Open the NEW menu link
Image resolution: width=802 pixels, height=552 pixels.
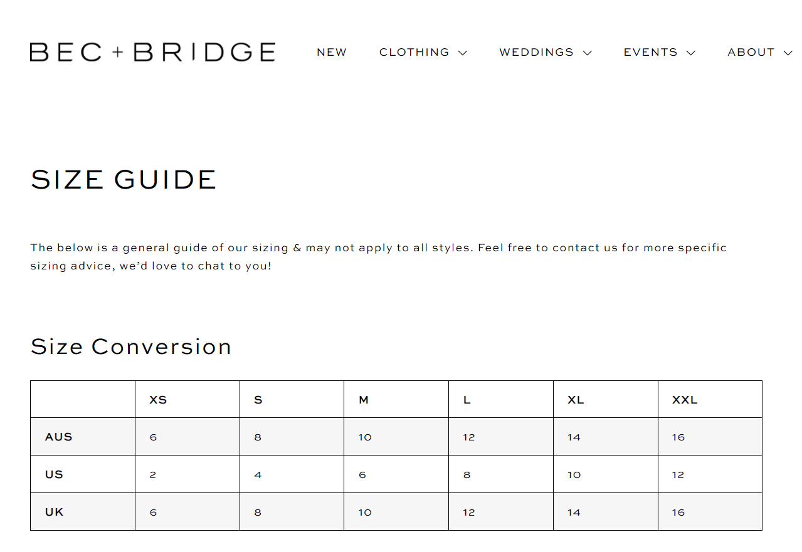click(x=332, y=53)
